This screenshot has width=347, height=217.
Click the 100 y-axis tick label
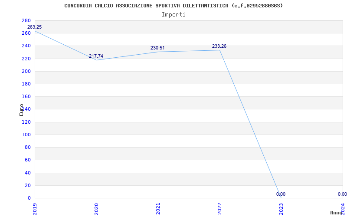(x=26, y=135)
